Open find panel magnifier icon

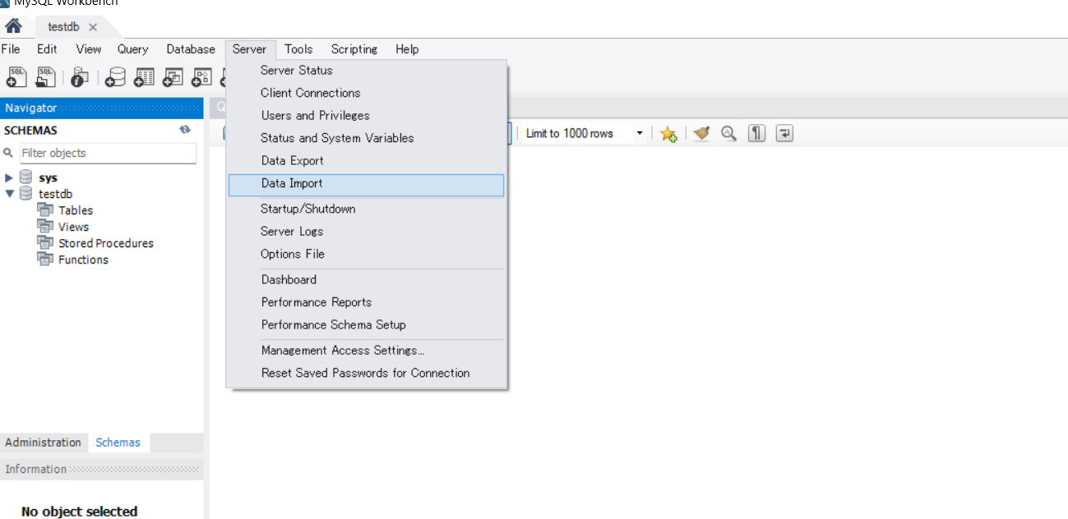click(728, 133)
